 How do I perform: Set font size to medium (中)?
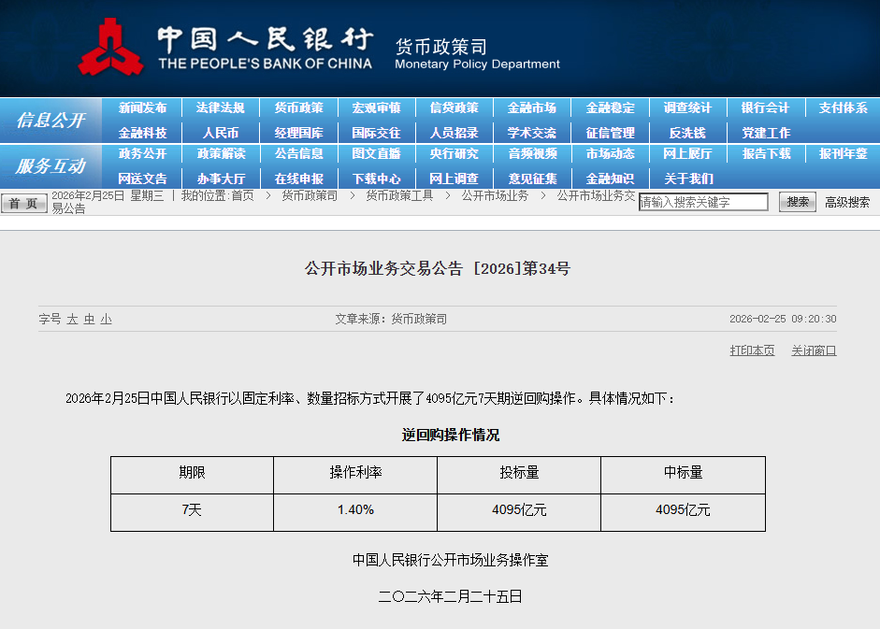pyautogui.click(x=89, y=320)
